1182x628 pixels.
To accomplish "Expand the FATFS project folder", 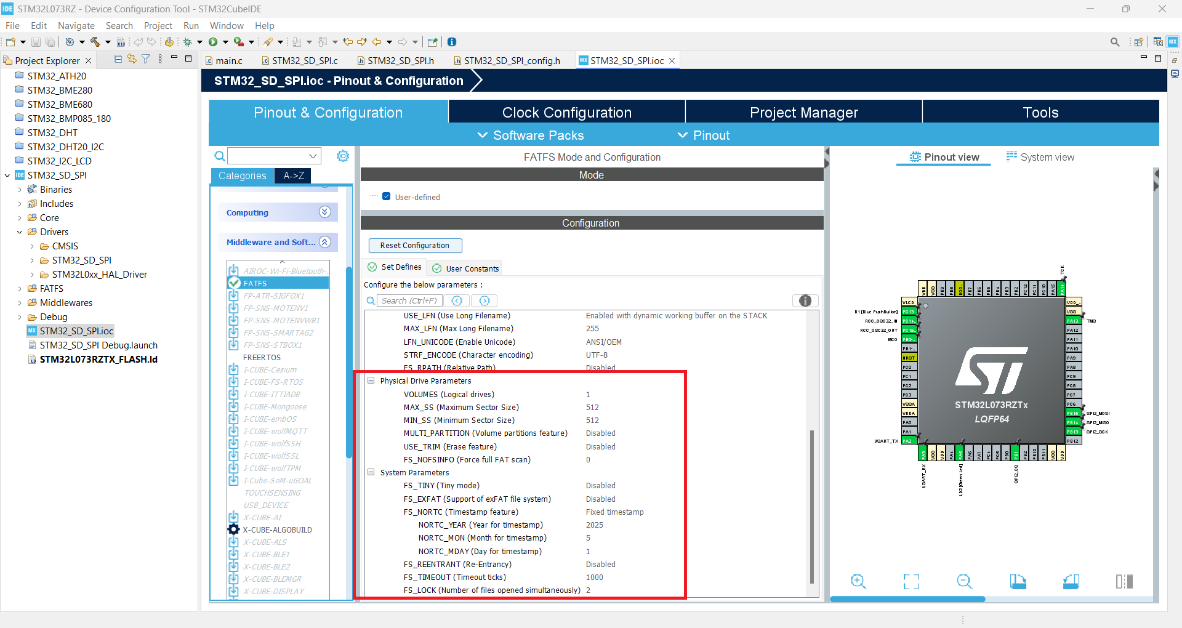I will pos(19,289).
